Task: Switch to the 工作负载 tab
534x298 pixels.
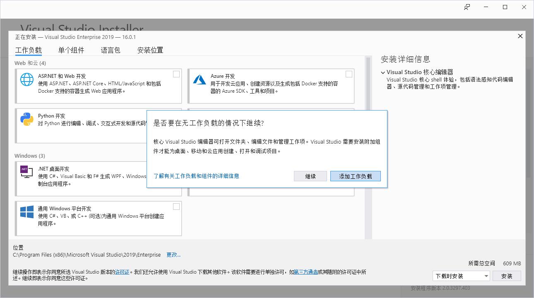Action: [29, 50]
